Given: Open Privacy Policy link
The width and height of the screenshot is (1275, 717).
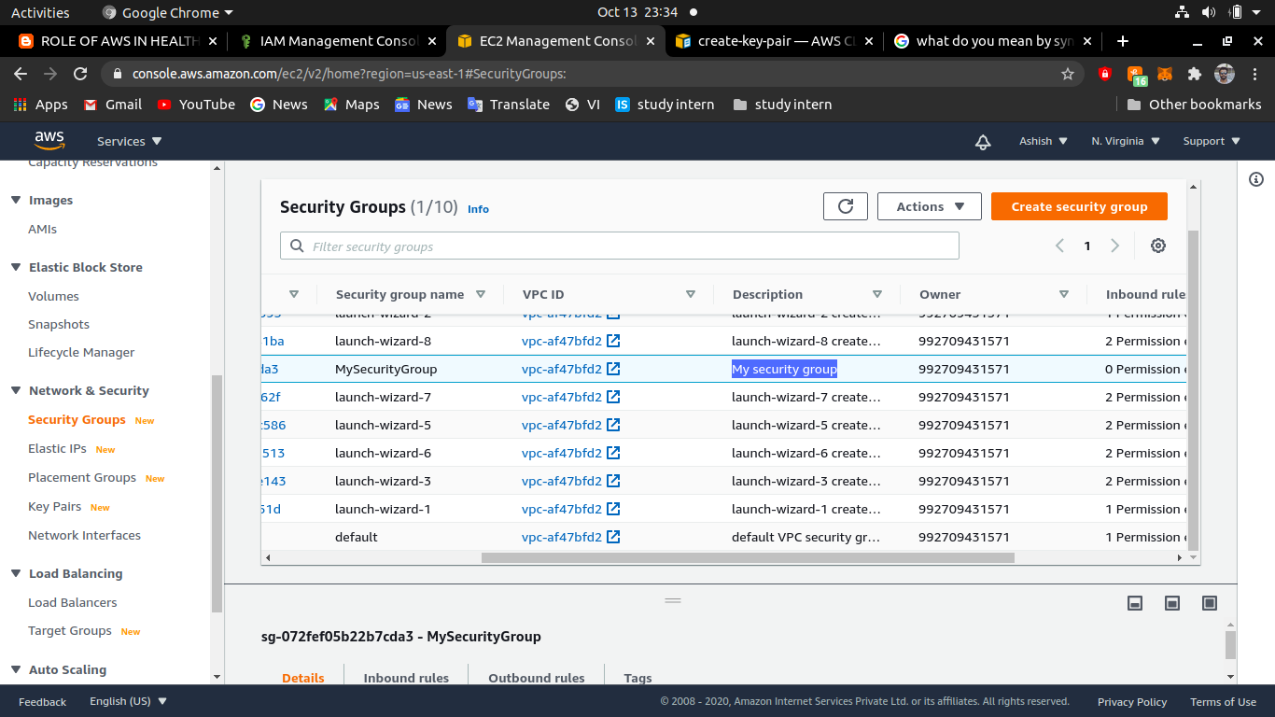Looking at the screenshot, I should [1132, 701].
